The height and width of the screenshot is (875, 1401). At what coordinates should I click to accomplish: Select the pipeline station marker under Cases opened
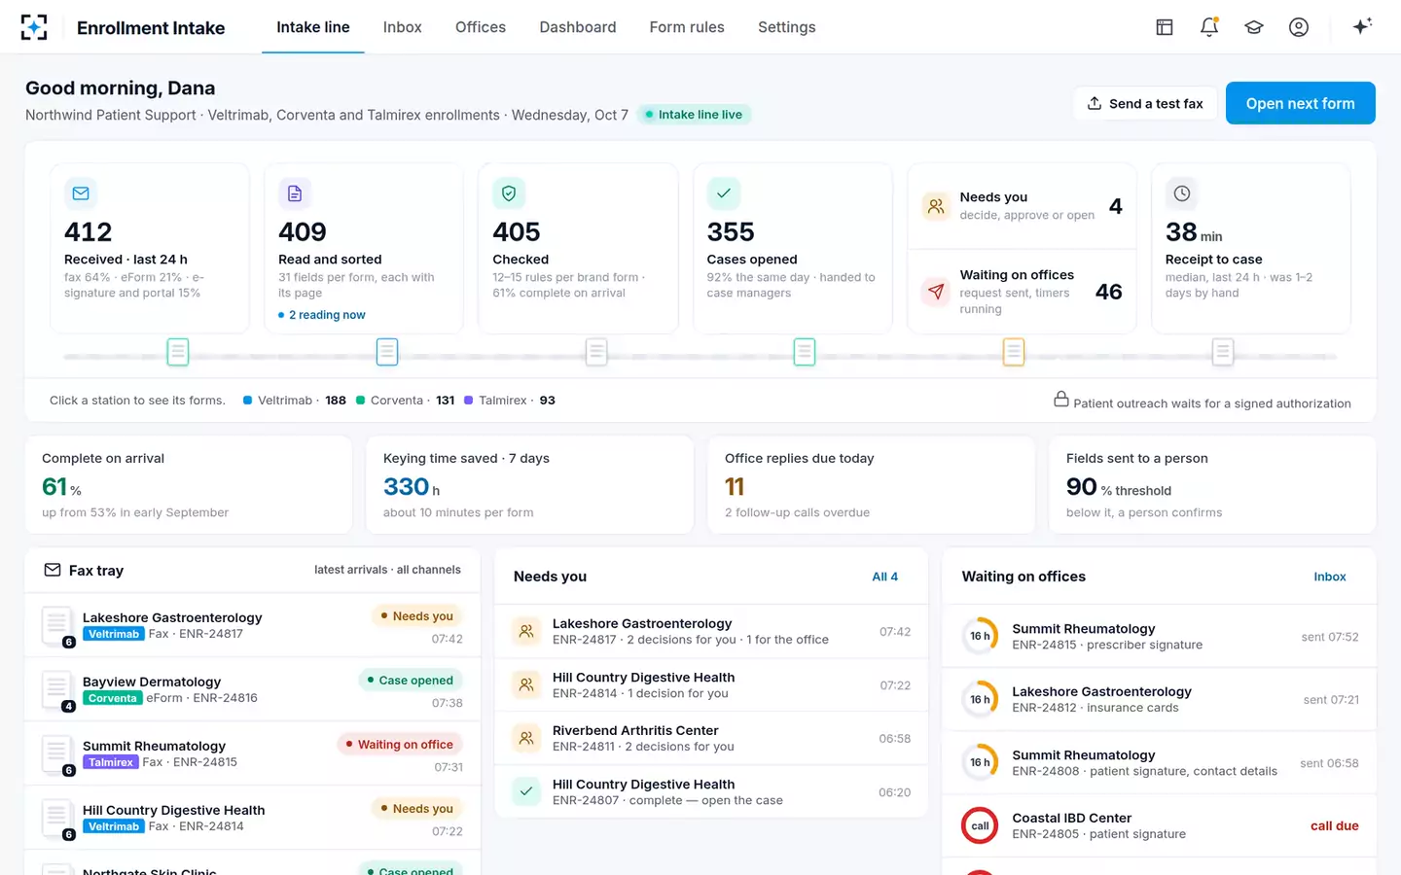click(805, 352)
